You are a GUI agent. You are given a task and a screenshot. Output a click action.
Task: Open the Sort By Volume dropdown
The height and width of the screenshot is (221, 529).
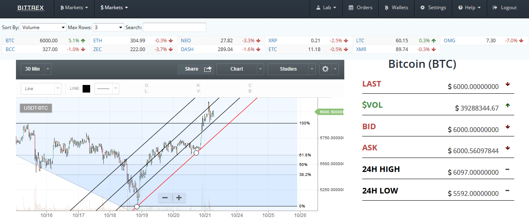(x=43, y=28)
